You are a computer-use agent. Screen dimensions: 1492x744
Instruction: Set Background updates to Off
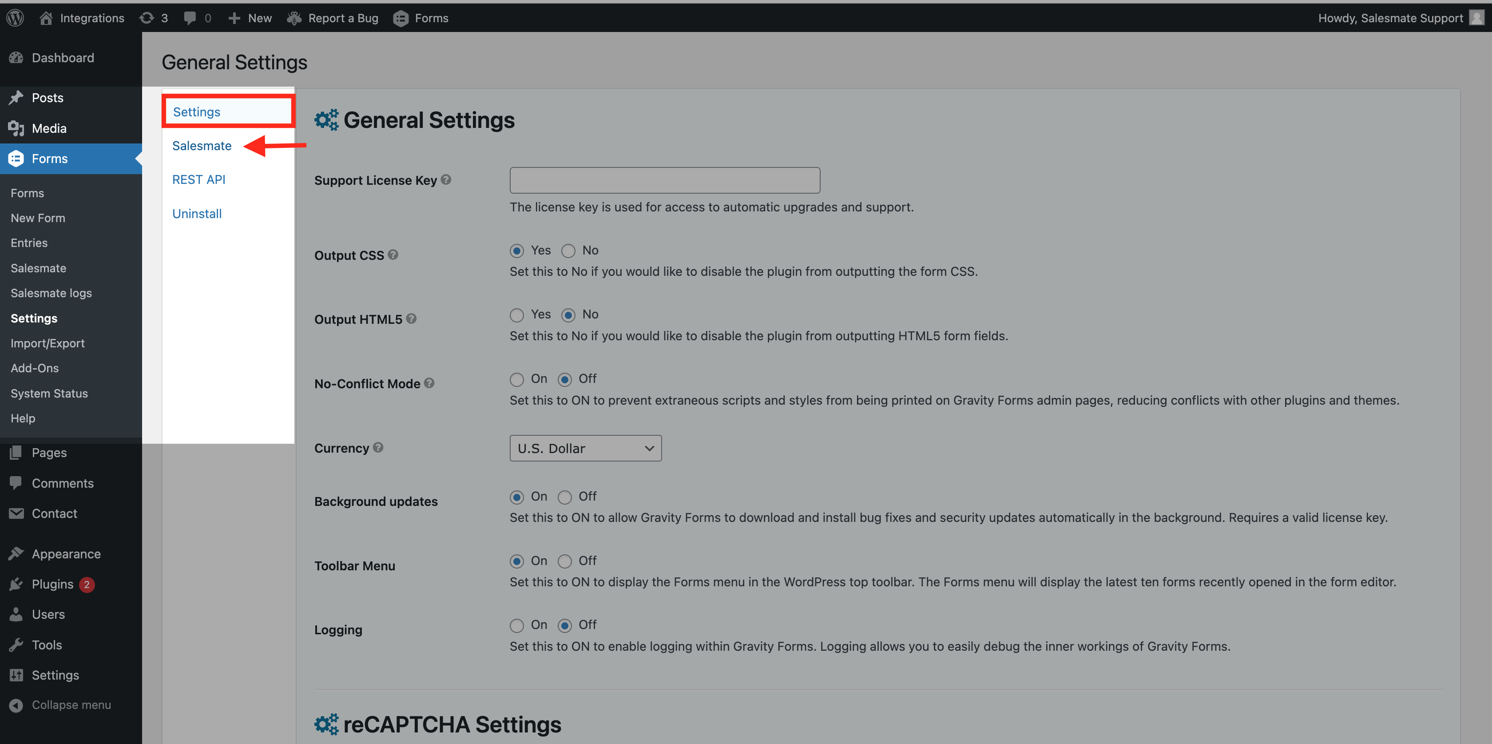pos(565,497)
